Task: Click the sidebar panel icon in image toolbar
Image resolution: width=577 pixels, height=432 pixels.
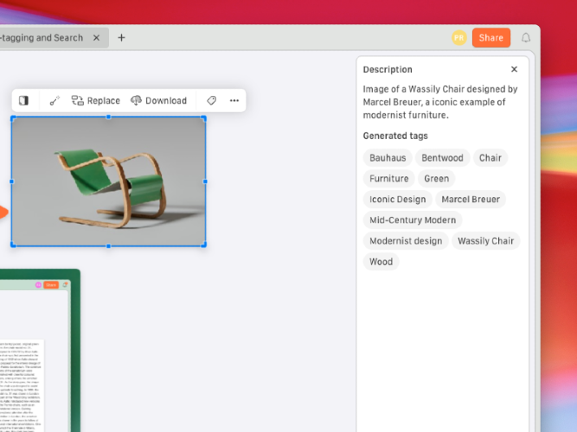Action: coord(24,100)
